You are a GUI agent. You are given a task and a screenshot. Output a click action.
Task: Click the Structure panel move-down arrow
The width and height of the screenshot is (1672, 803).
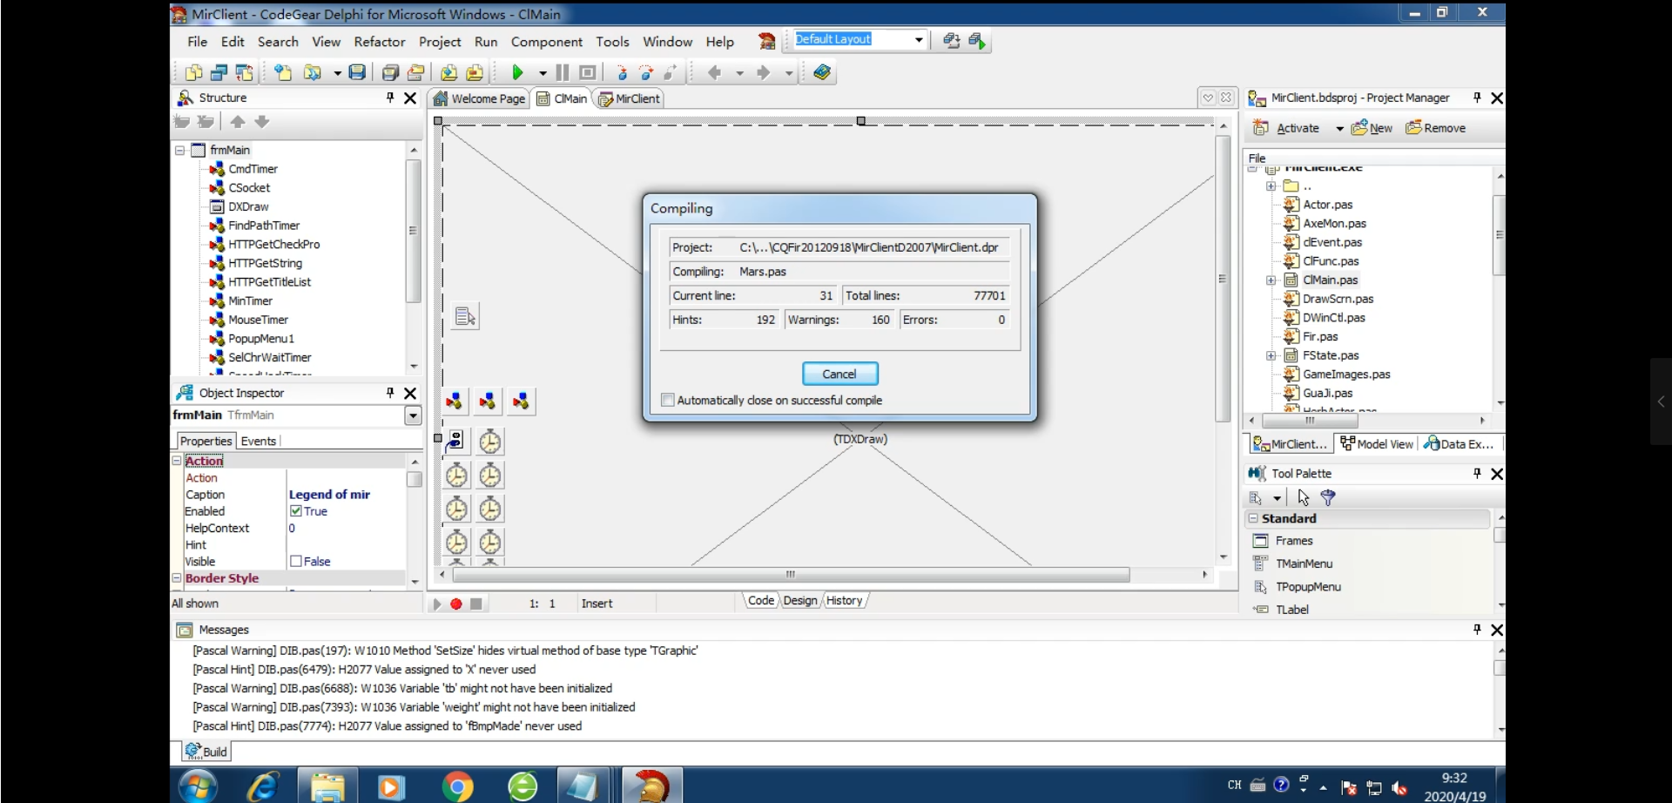pyautogui.click(x=262, y=122)
